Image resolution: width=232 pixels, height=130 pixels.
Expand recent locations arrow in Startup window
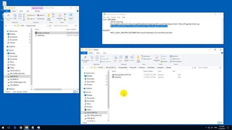click(x=89, y=68)
